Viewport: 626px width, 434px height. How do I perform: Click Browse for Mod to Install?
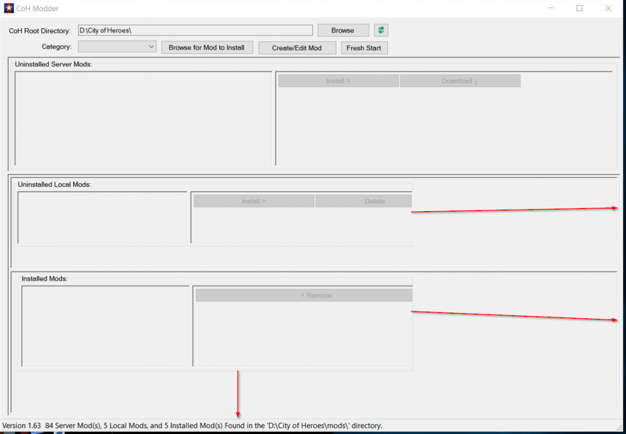point(207,48)
